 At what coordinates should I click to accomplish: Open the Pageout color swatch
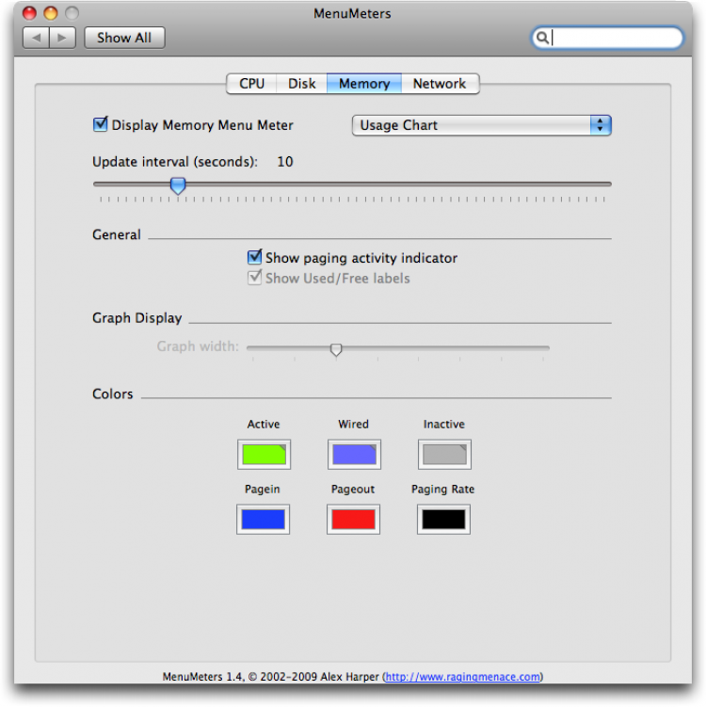[x=353, y=519]
